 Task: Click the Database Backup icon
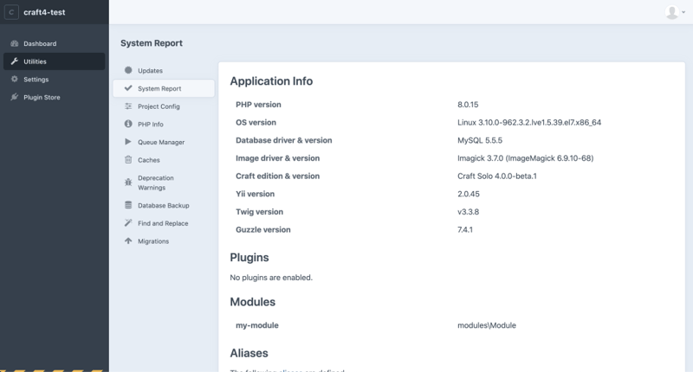128,206
